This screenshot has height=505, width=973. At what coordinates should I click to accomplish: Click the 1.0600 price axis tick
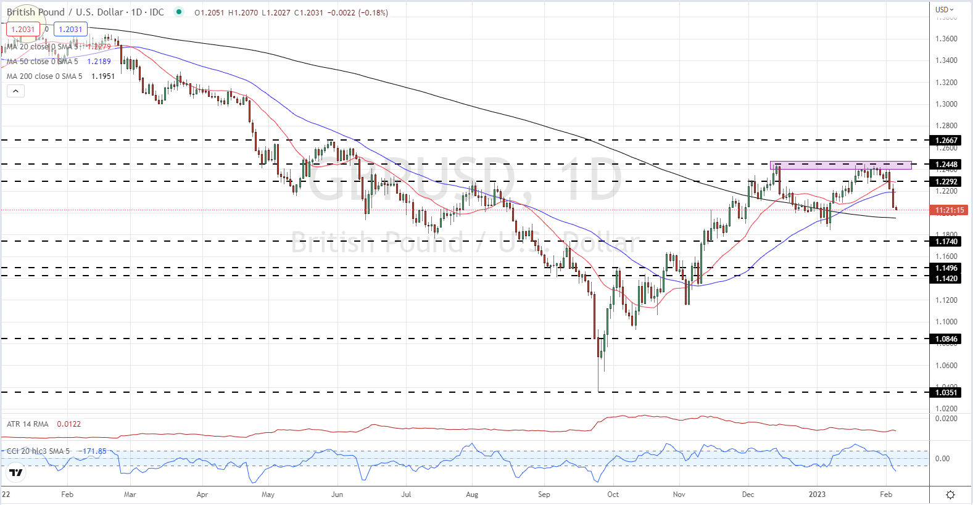(946, 366)
